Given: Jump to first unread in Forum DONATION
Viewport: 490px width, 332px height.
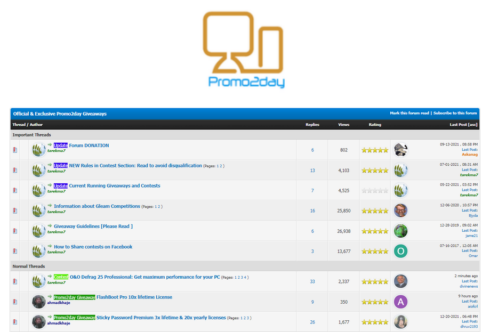Looking at the screenshot, I should [x=50, y=144].
